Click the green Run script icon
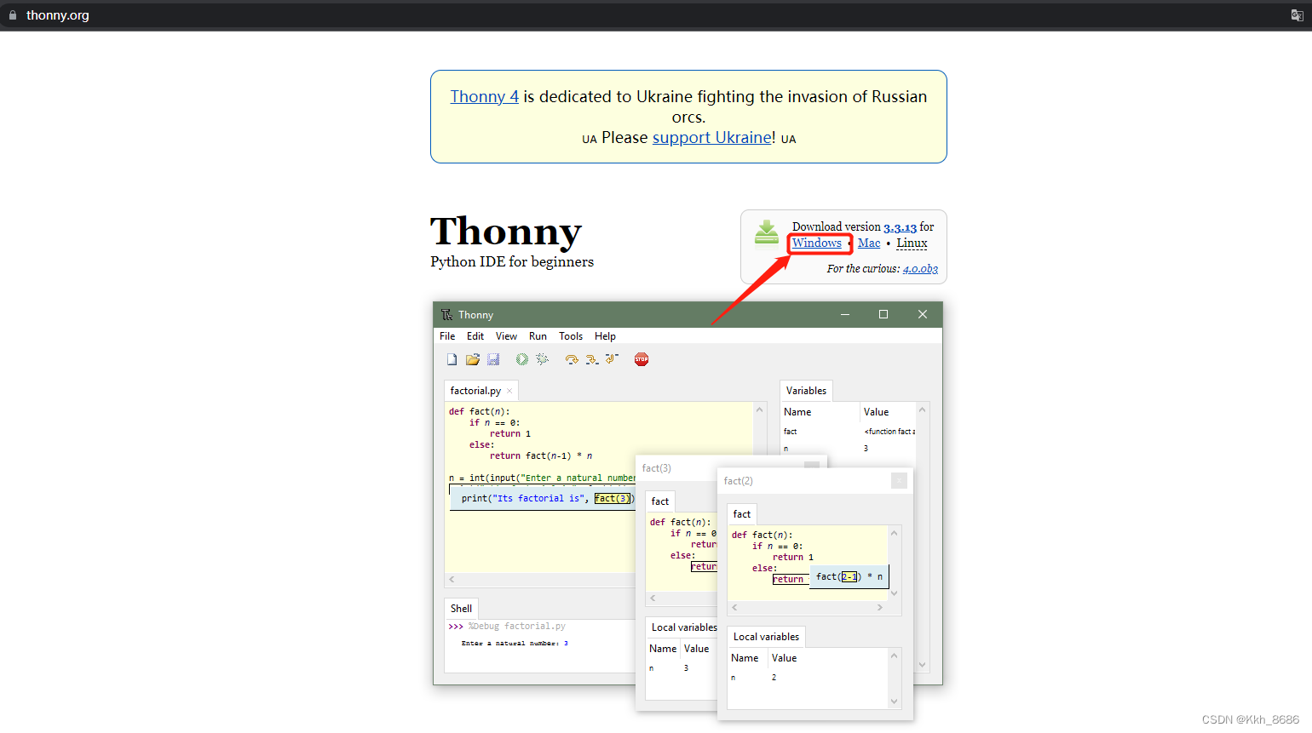The width and height of the screenshot is (1312, 733). (x=521, y=359)
